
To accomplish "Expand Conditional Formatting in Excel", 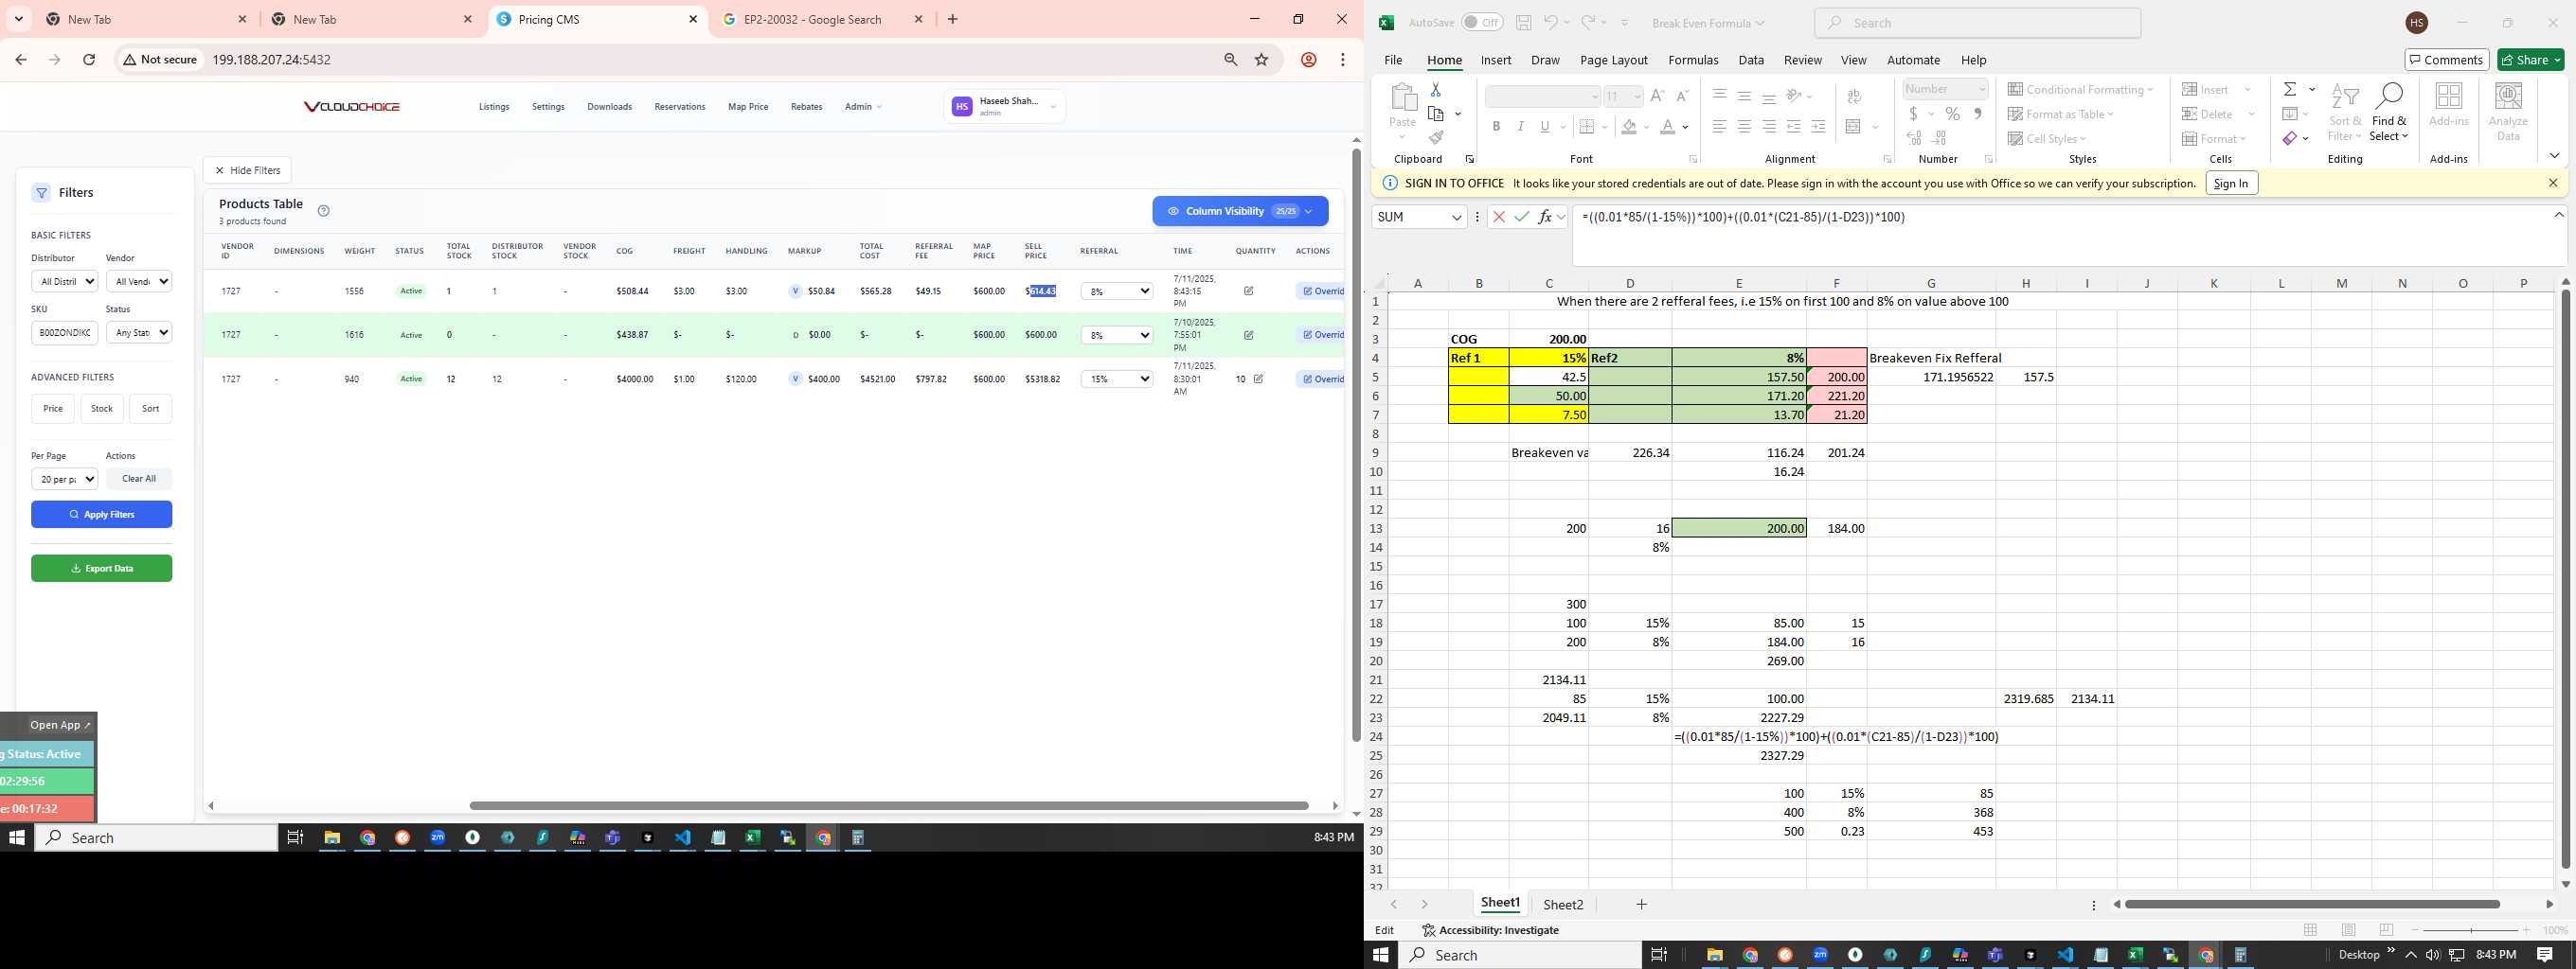I will (2080, 90).
